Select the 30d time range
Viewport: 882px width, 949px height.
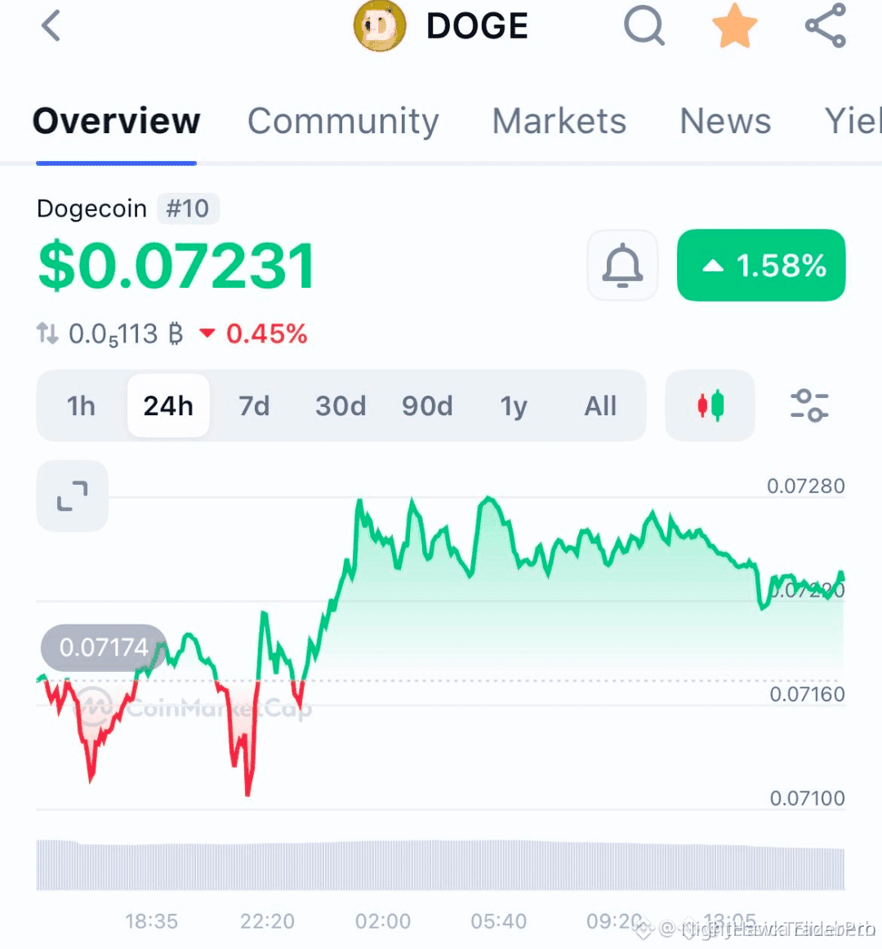(341, 405)
